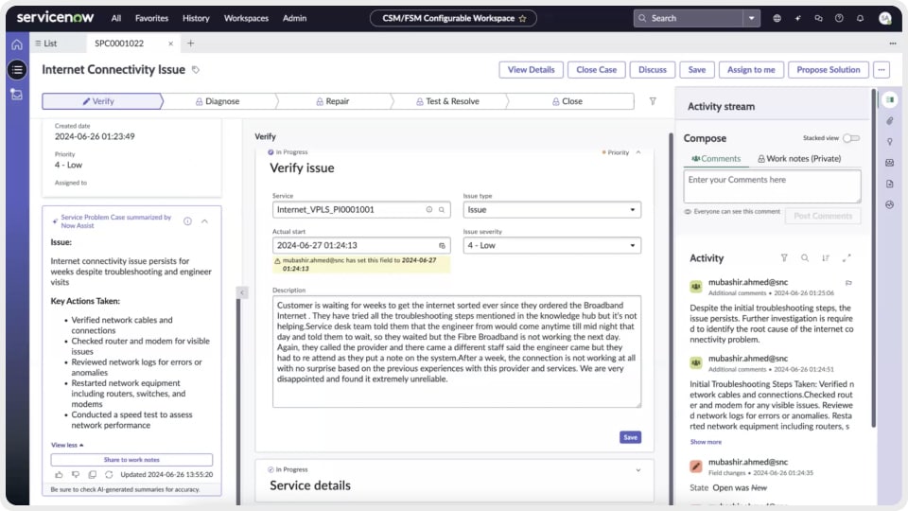This screenshot has height=511, width=908.
Task: Add a new tab with plus icon
Action: coord(190,43)
